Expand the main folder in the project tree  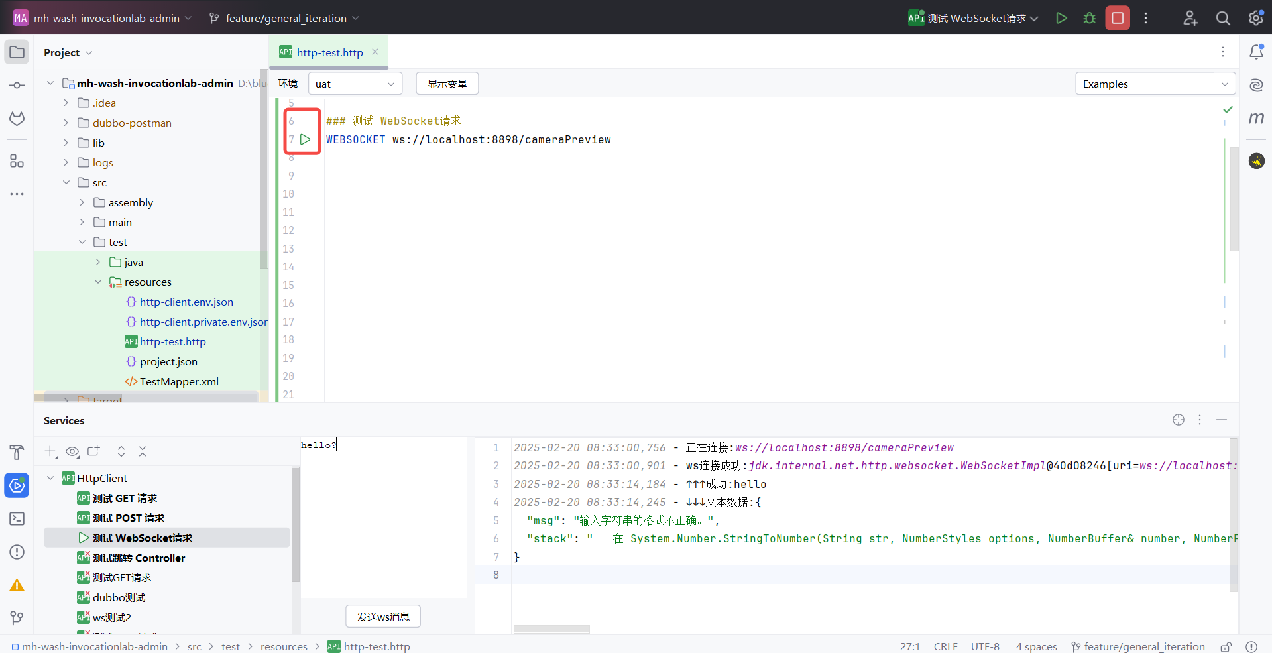tap(82, 222)
